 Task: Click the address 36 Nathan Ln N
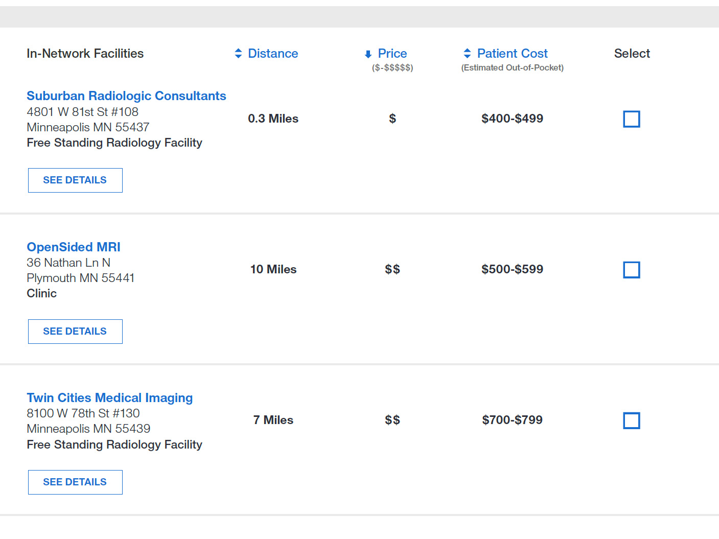[68, 263]
